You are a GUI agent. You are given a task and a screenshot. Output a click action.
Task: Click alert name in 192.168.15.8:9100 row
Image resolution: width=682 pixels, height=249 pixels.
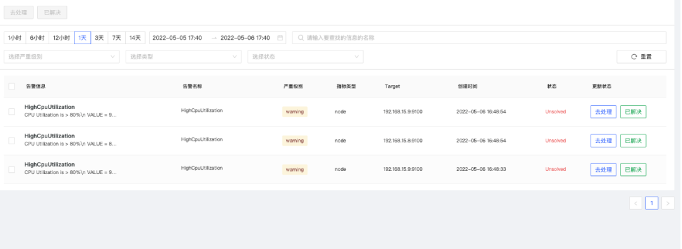pos(202,139)
